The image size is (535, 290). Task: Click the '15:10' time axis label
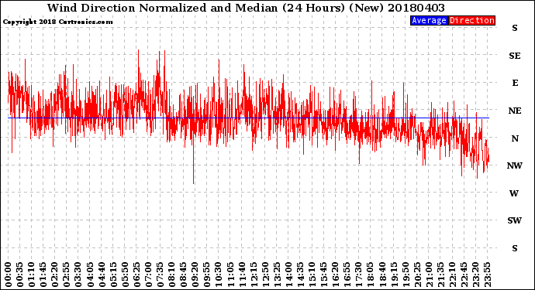[312, 275]
